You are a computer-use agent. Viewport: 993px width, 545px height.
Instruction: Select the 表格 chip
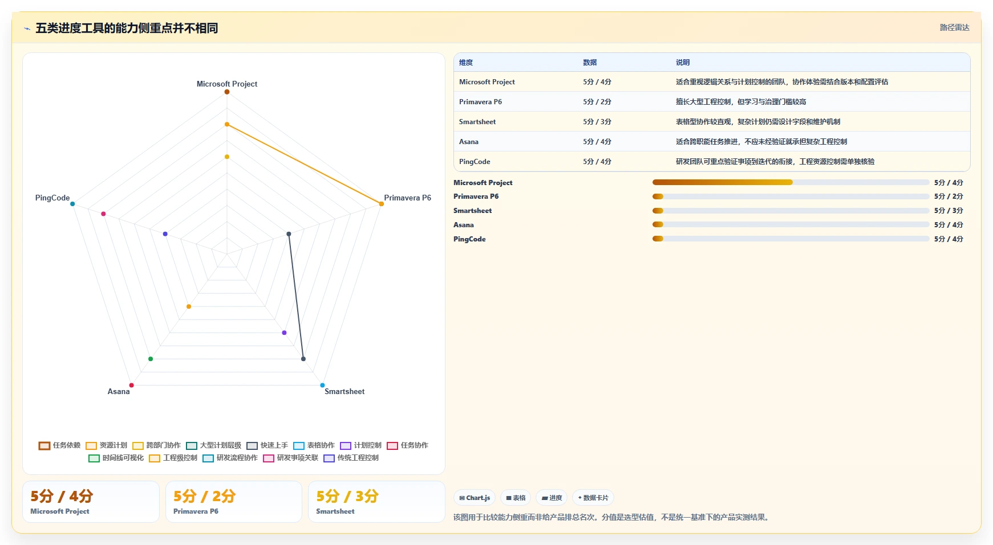tap(516, 498)
